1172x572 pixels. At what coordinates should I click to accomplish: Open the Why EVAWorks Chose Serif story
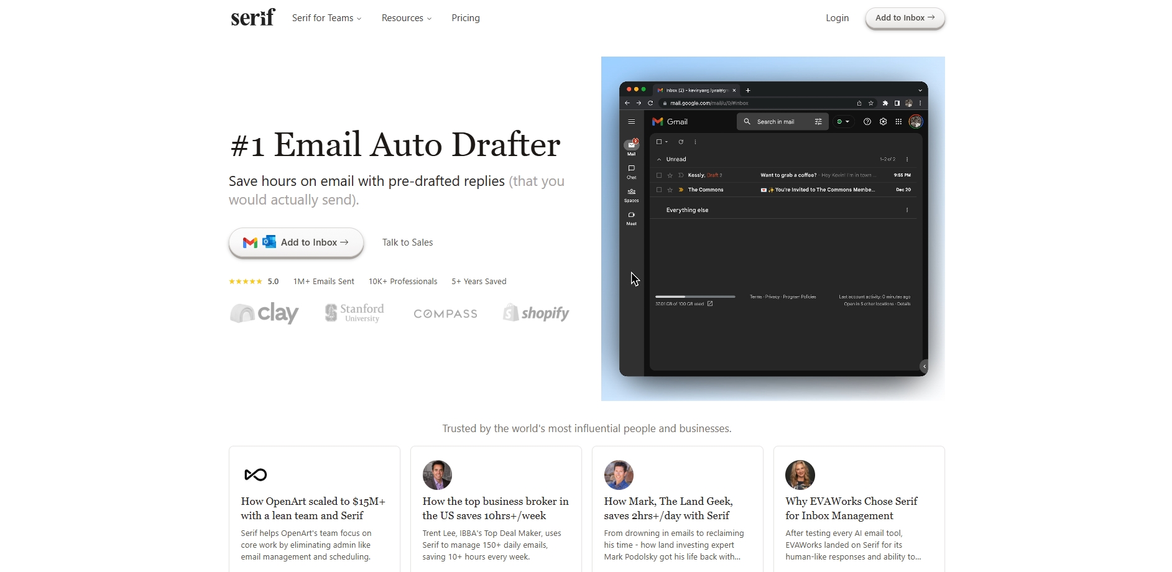tap(859, 509)
